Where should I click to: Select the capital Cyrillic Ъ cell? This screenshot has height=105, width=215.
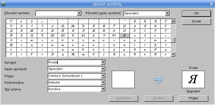73,36
